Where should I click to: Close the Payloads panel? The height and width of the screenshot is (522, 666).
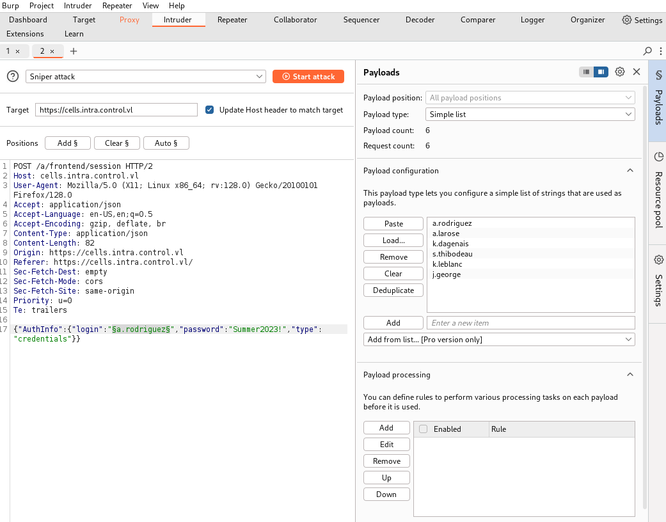pos(637,72)
